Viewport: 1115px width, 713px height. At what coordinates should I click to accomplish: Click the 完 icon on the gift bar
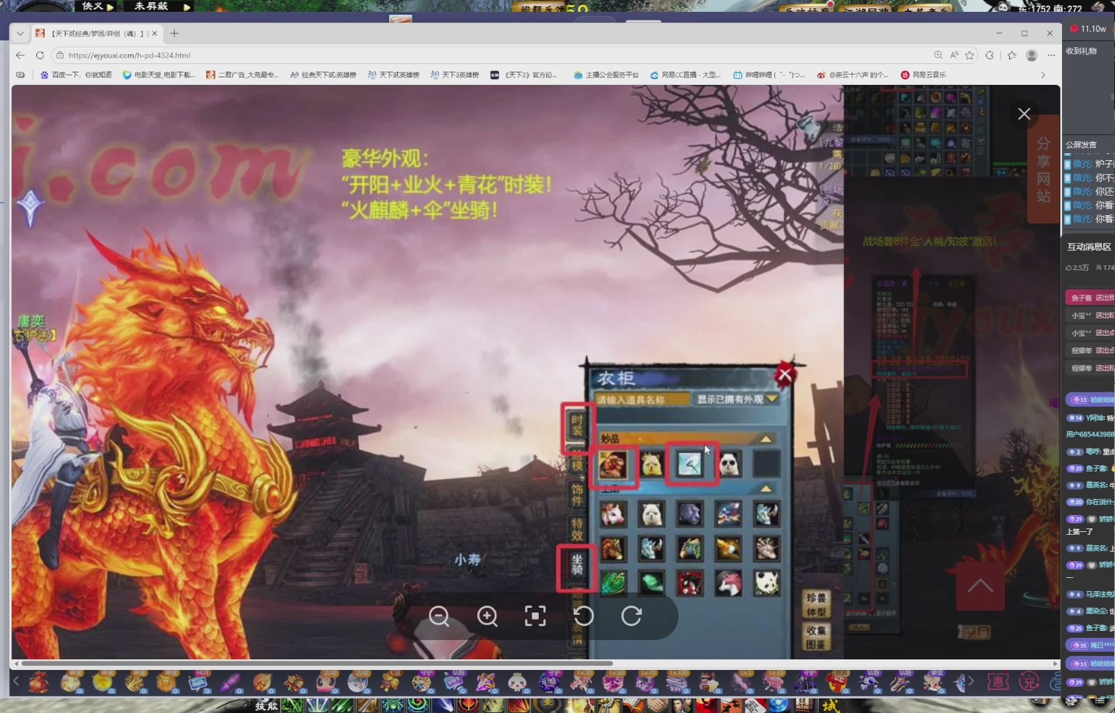pos(1029,682)
